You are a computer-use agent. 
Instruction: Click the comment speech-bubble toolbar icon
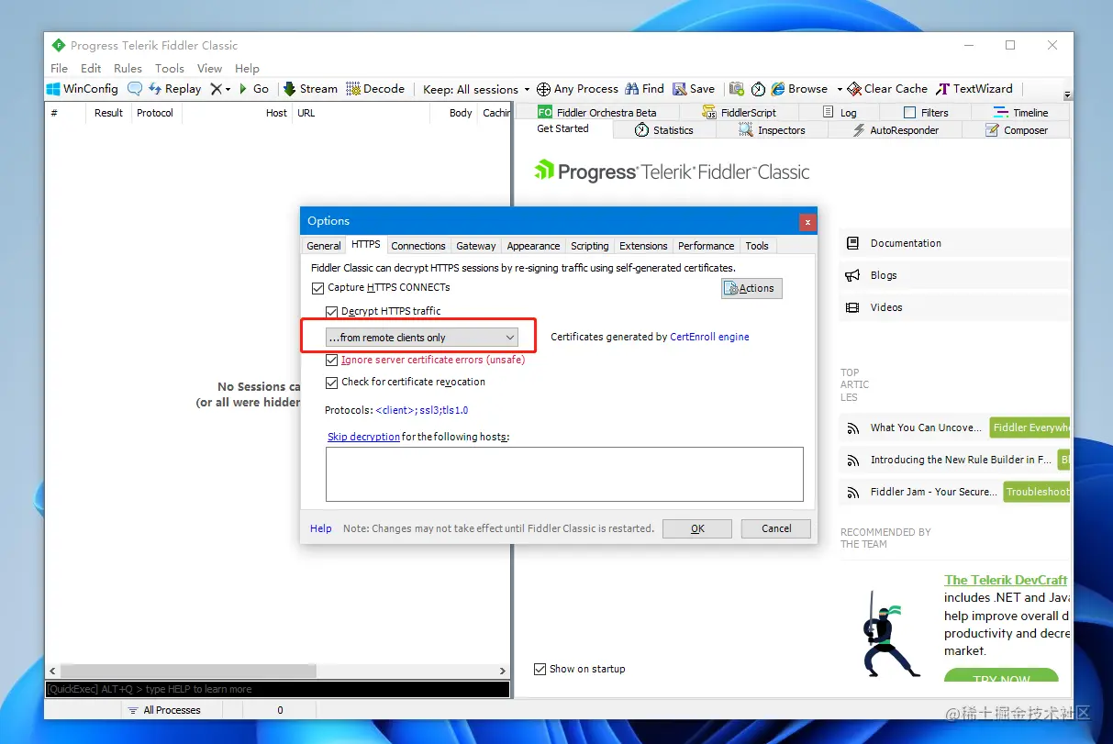point(135,89)
